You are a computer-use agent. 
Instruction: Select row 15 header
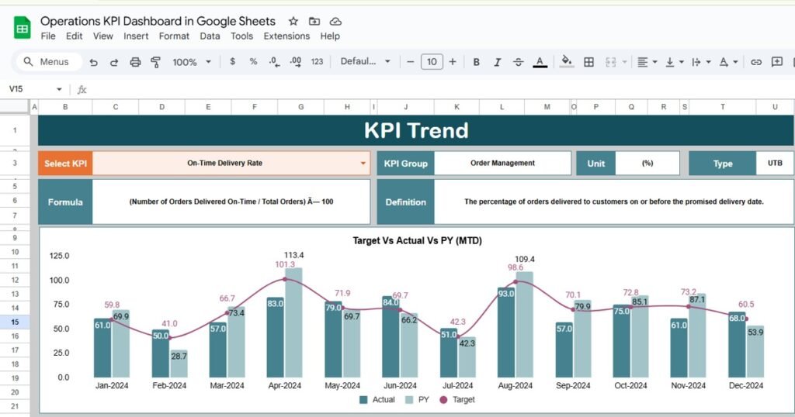pyautogui.click(x=15, y=322)
